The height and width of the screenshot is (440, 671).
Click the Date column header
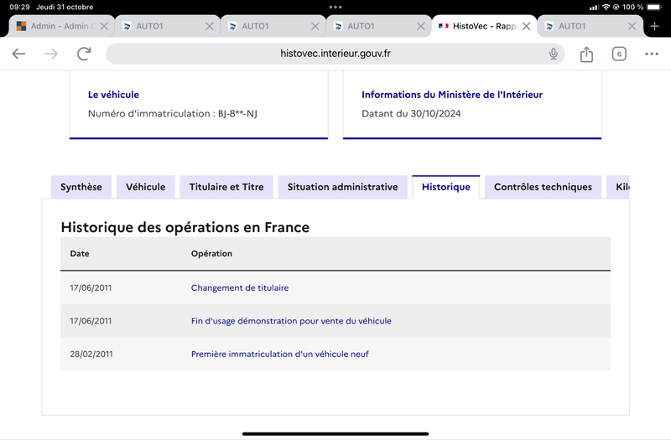80,254
